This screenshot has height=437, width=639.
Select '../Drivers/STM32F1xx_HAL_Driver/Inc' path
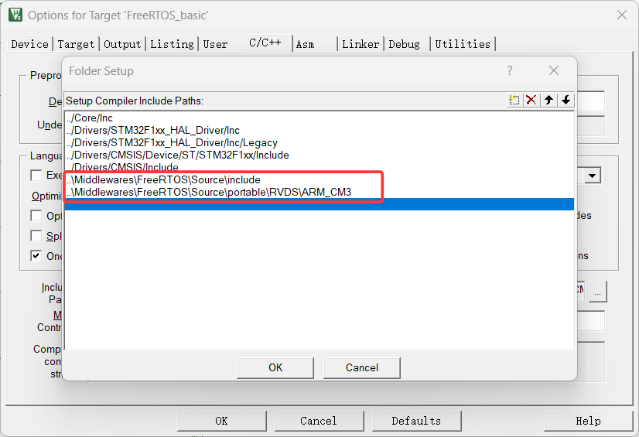tap(319, 130)
